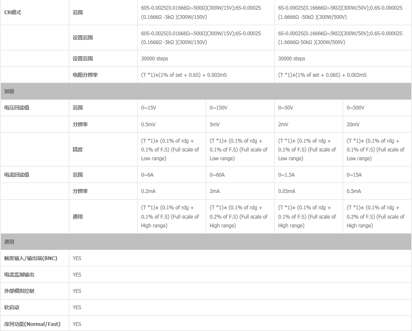Click the 0.2mA resolution cell
This screenshot has width=412, height=331.
click(x=148, y=191)
